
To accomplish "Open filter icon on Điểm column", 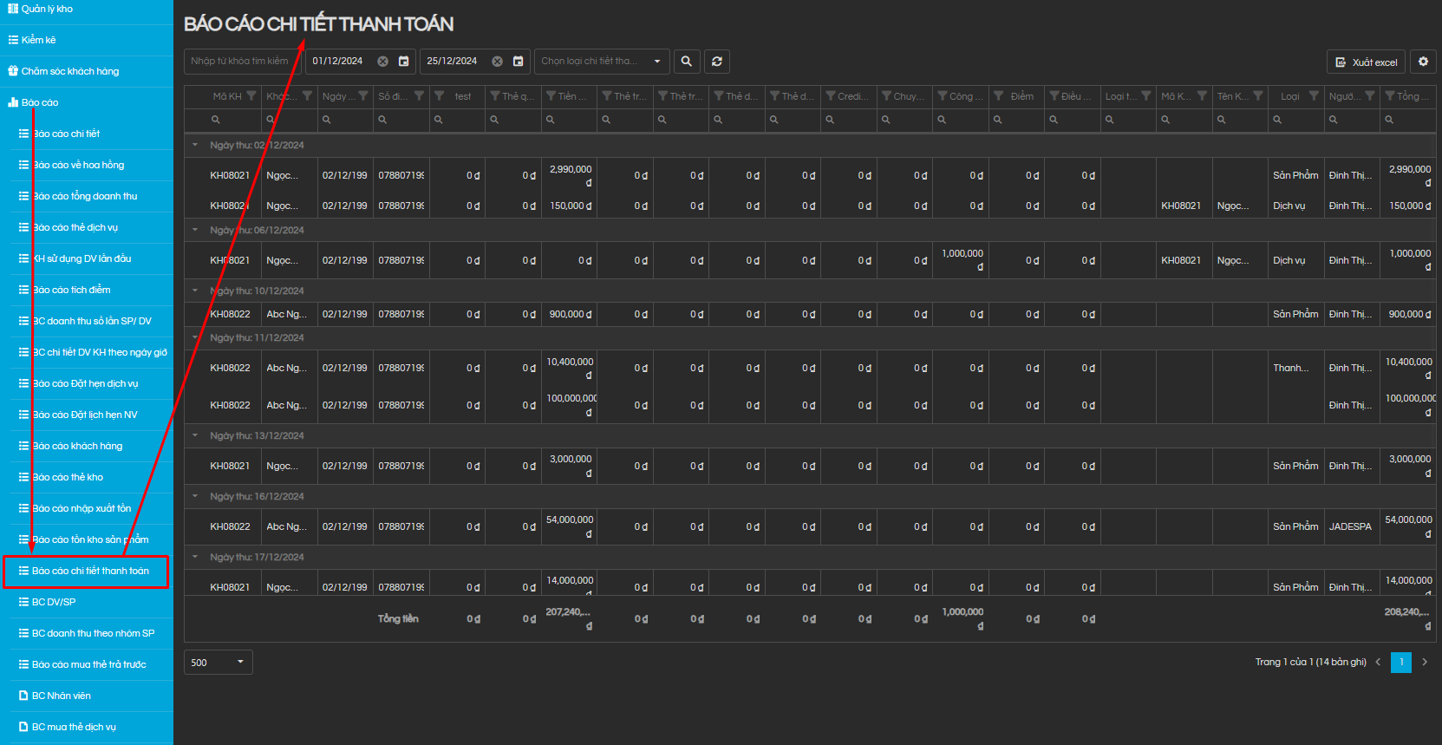I will tap(999, 96).
